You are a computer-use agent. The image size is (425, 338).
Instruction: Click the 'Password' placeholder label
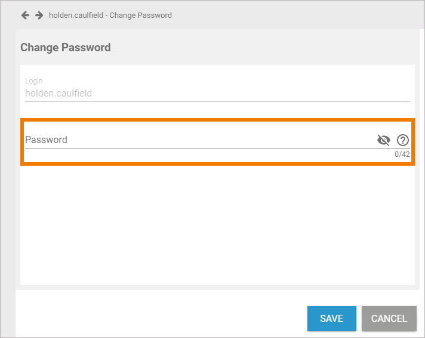pos(46,140)
